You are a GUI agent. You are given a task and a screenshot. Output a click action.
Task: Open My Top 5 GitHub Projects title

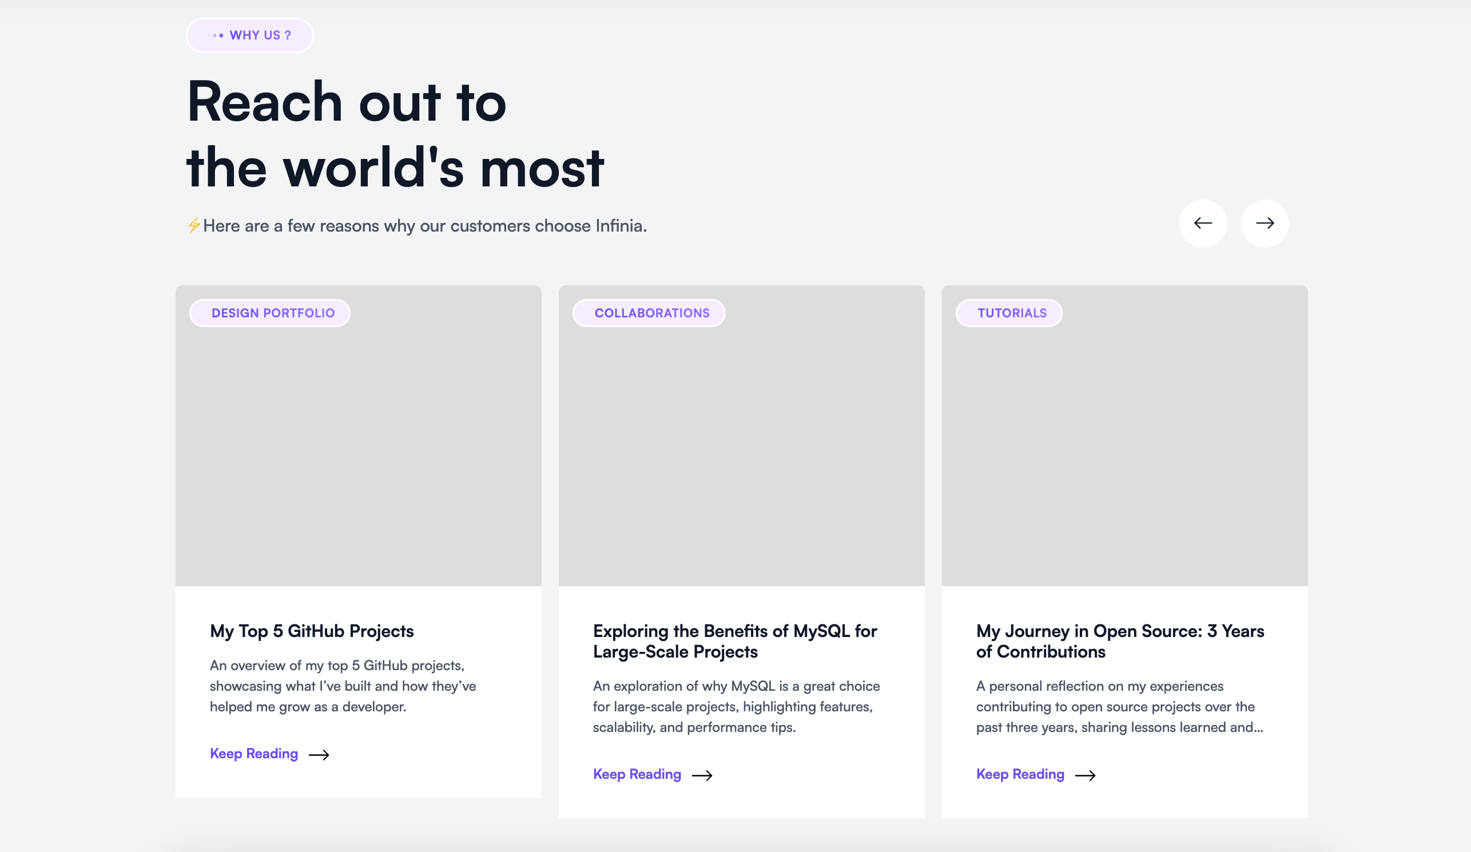point(312,631)
